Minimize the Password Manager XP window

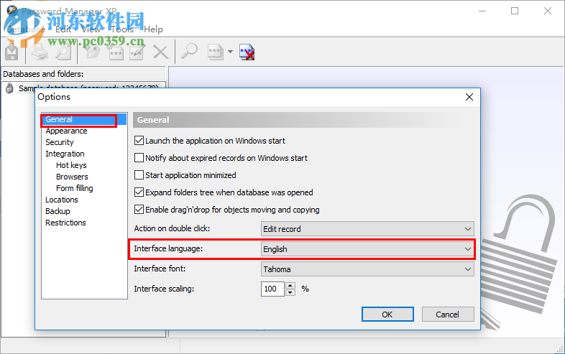(x=482, y=11)
